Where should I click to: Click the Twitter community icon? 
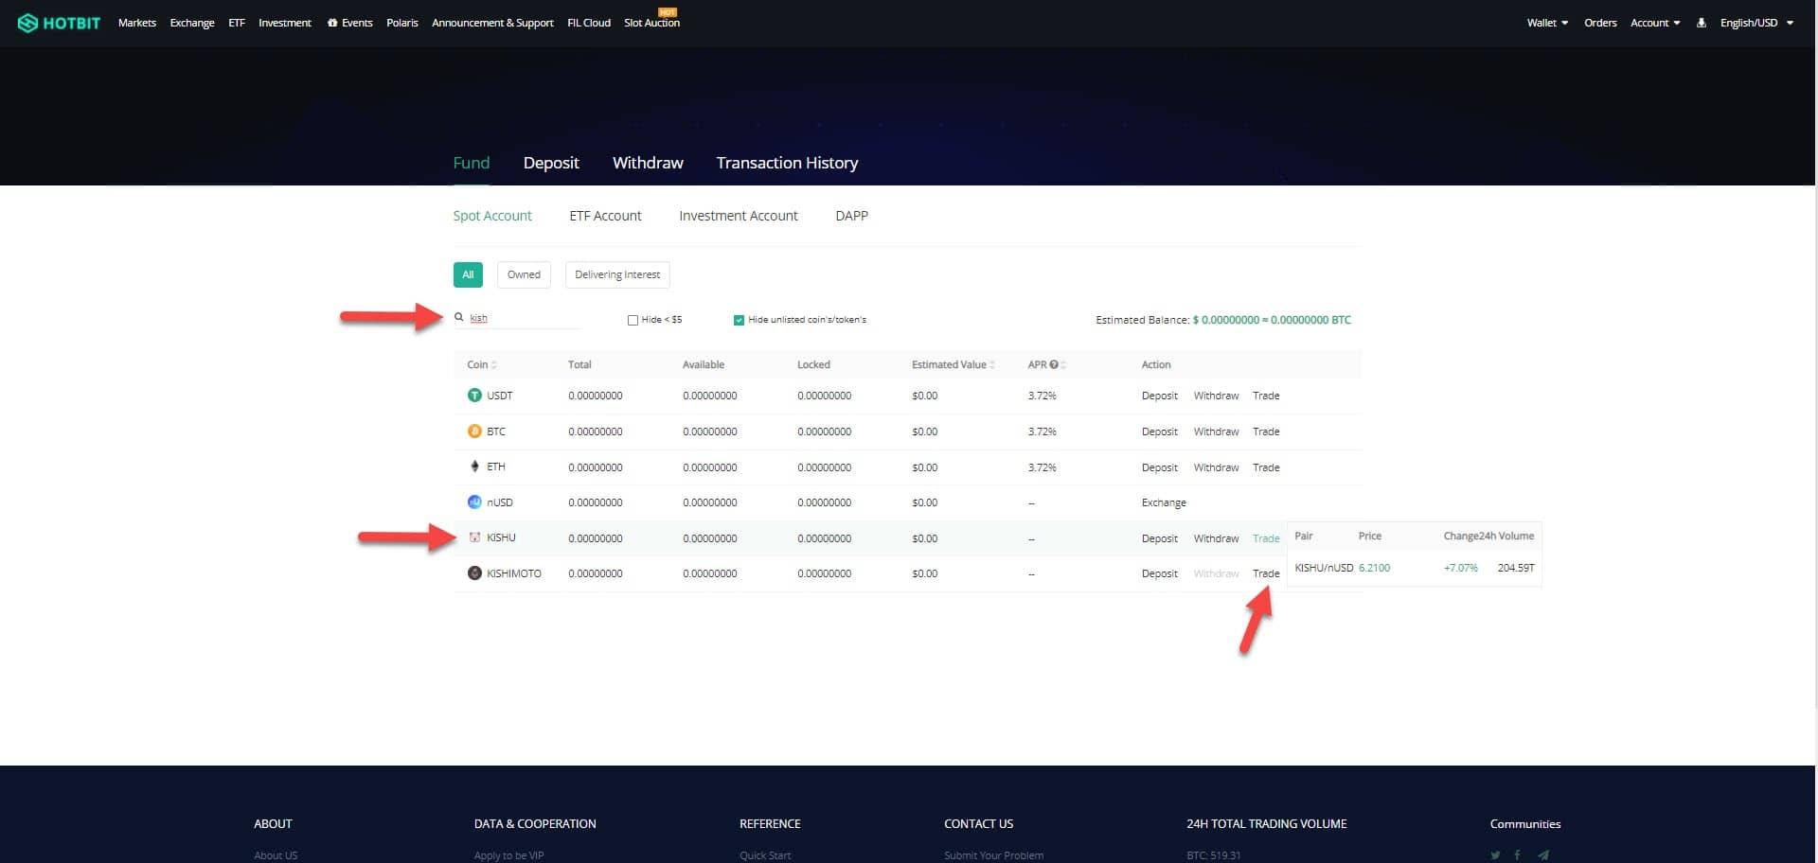(1495, 855)
